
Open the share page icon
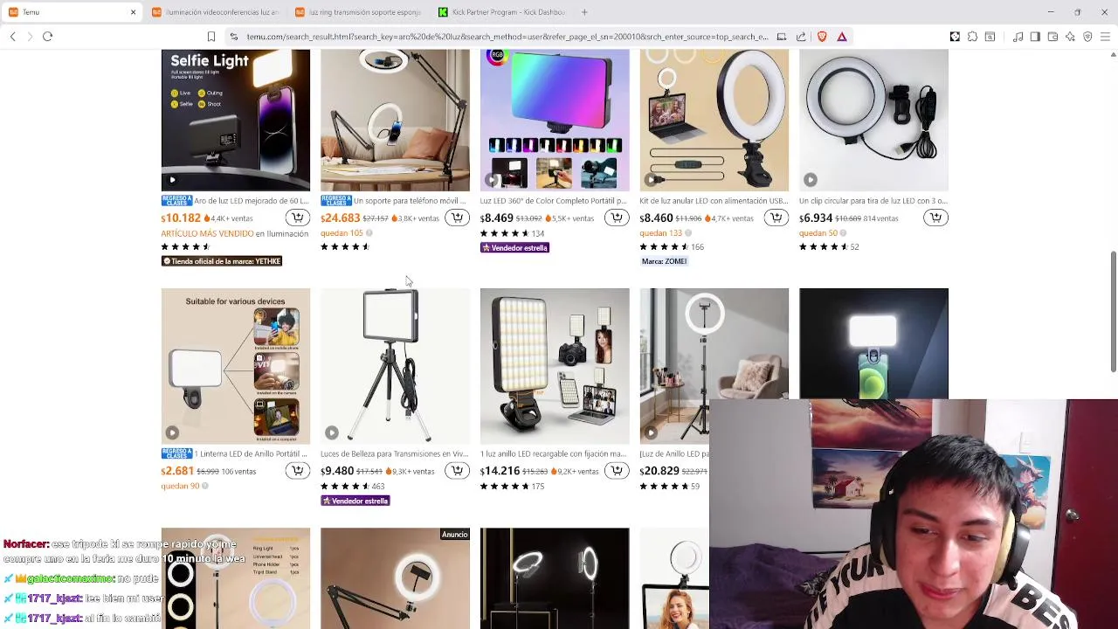coord(801,37)
